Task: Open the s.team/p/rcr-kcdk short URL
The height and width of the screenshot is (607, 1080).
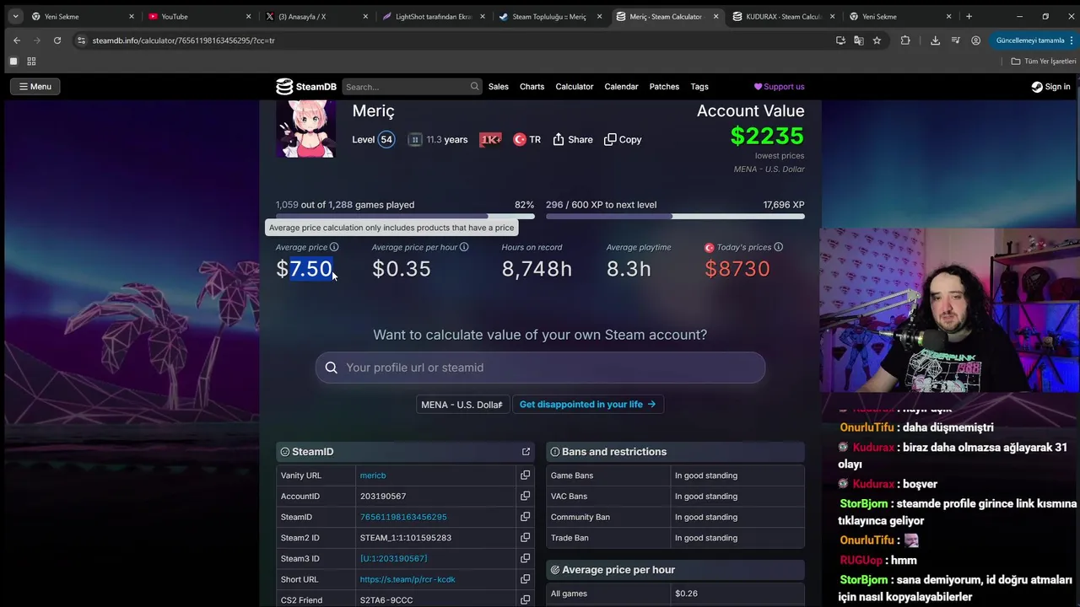Action: (x=408, y=579)
